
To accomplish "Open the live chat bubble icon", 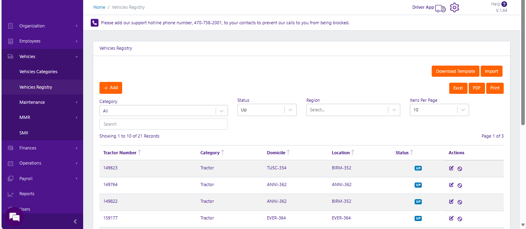I will coord(14,217).
